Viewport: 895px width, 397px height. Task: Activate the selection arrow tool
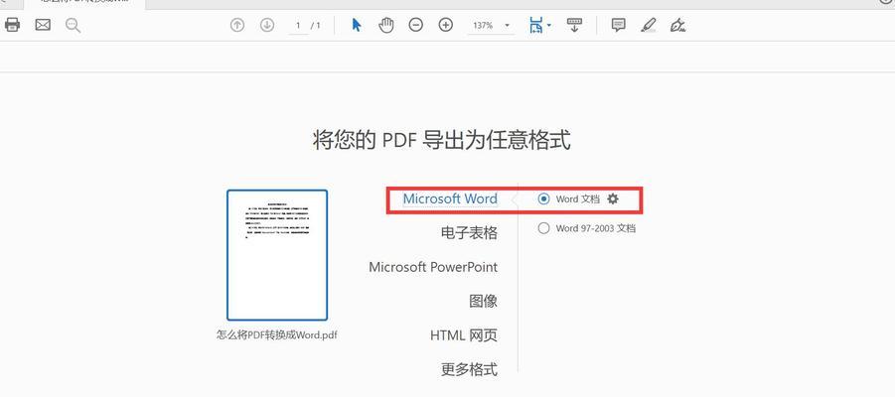coord(357,25)
